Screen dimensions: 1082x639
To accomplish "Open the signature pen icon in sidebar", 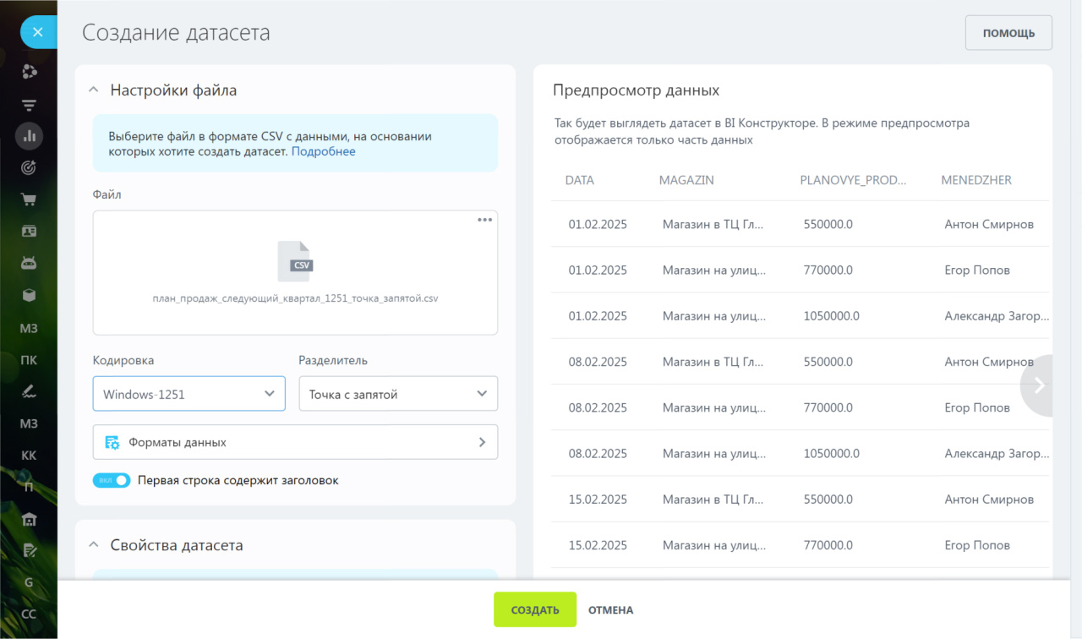I will (x=29, y=391).
